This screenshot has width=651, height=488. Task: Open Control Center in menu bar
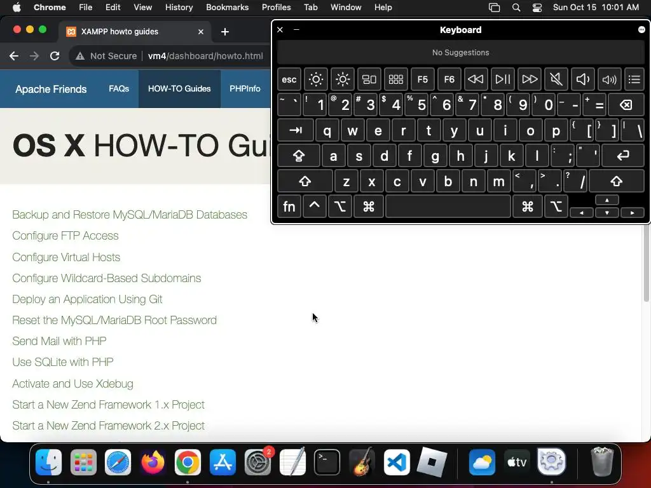coord(537,8)
